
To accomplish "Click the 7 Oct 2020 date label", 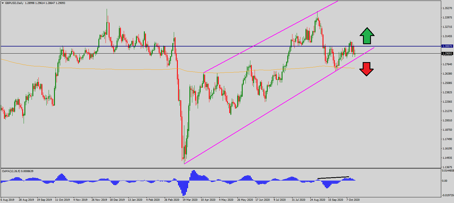I will (353, 200).
